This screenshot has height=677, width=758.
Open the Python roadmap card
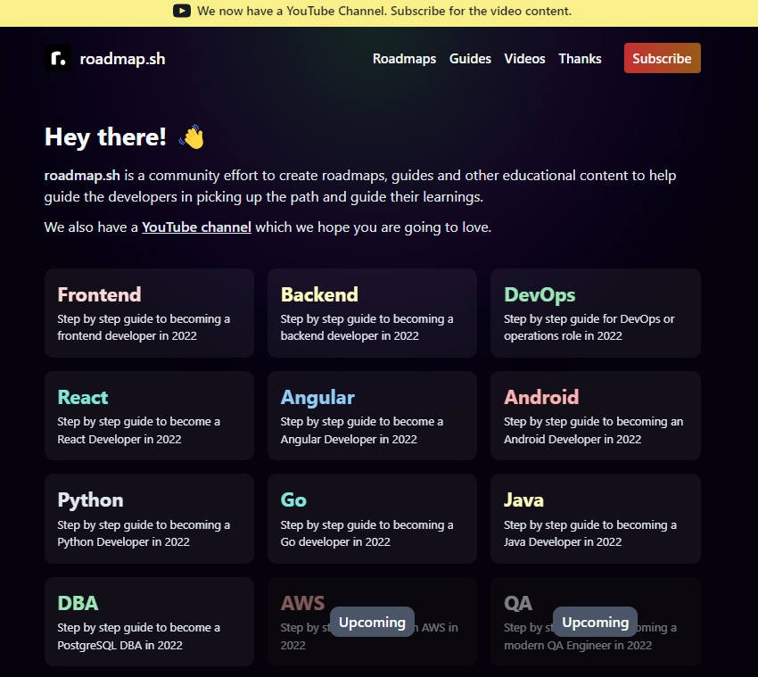[x=150, y=518]
